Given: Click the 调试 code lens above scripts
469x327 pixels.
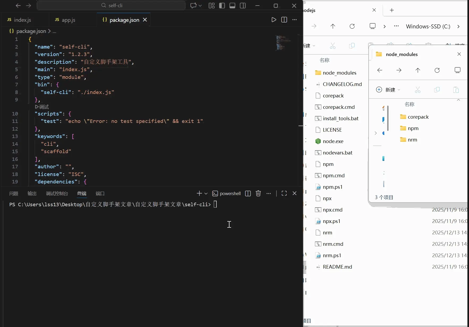Looking at the screenshot, I should point(42,107).
